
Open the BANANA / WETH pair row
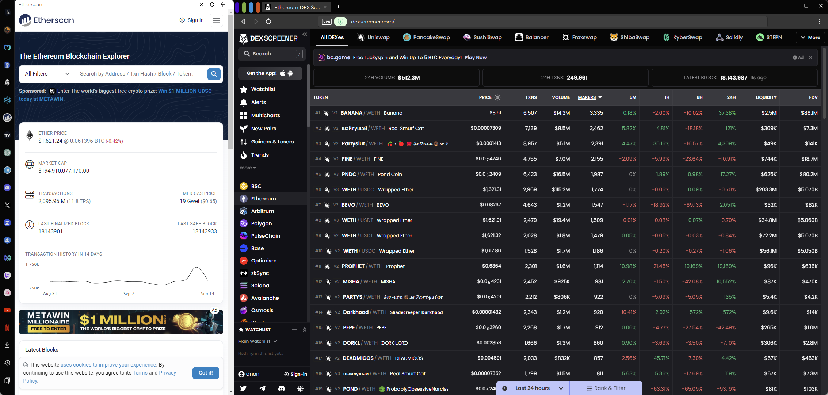566,113
